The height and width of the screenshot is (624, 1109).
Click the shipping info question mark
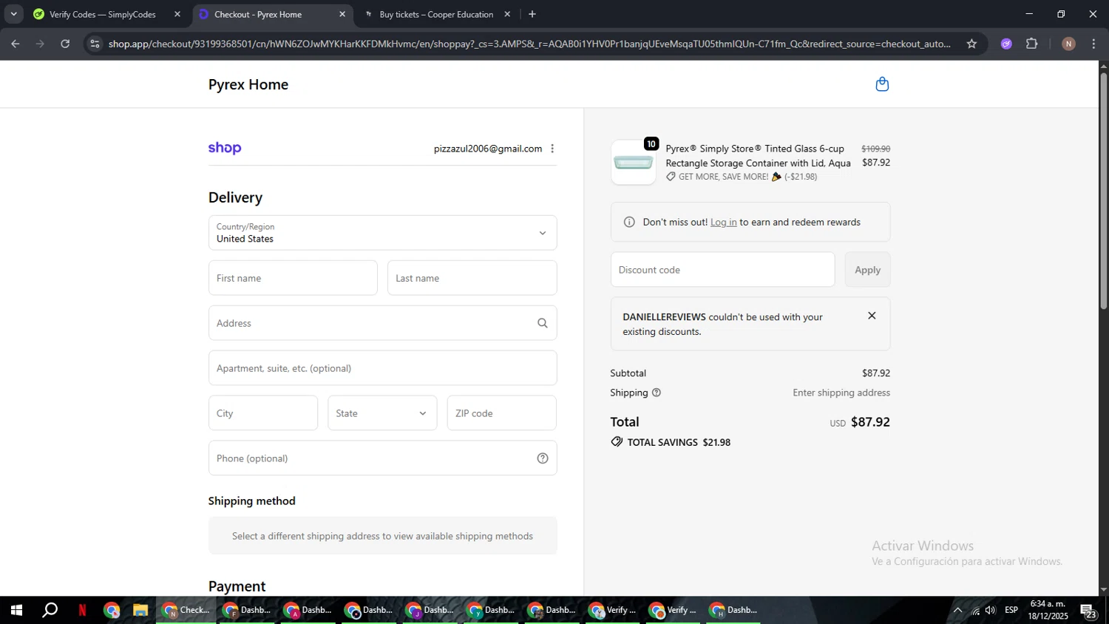click(657, 393)
